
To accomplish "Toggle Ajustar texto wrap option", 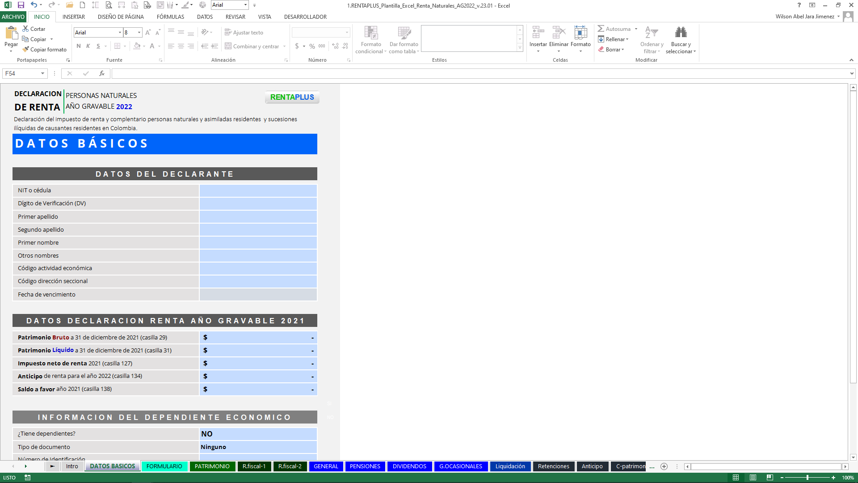I will (244, 33).
